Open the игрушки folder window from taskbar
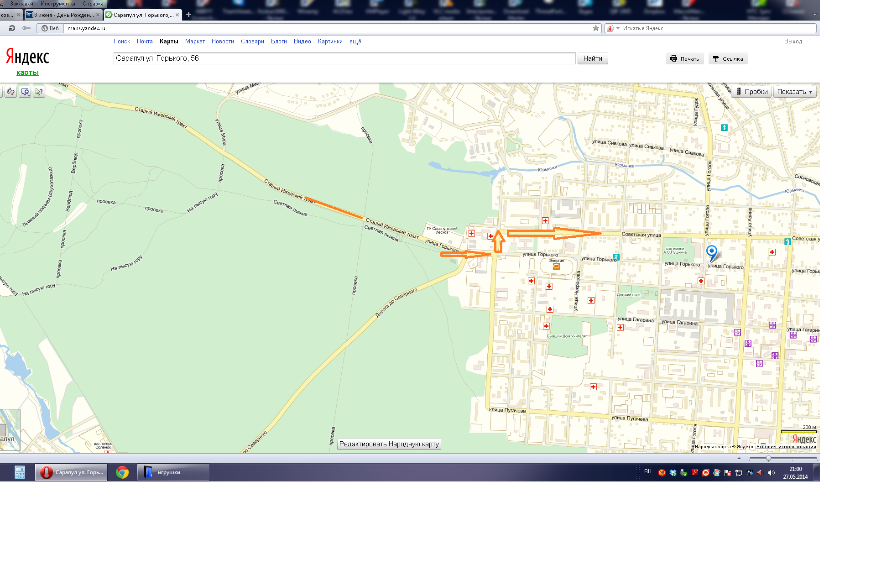This screenshot has height=570, width=876. (x=173, y=472)
